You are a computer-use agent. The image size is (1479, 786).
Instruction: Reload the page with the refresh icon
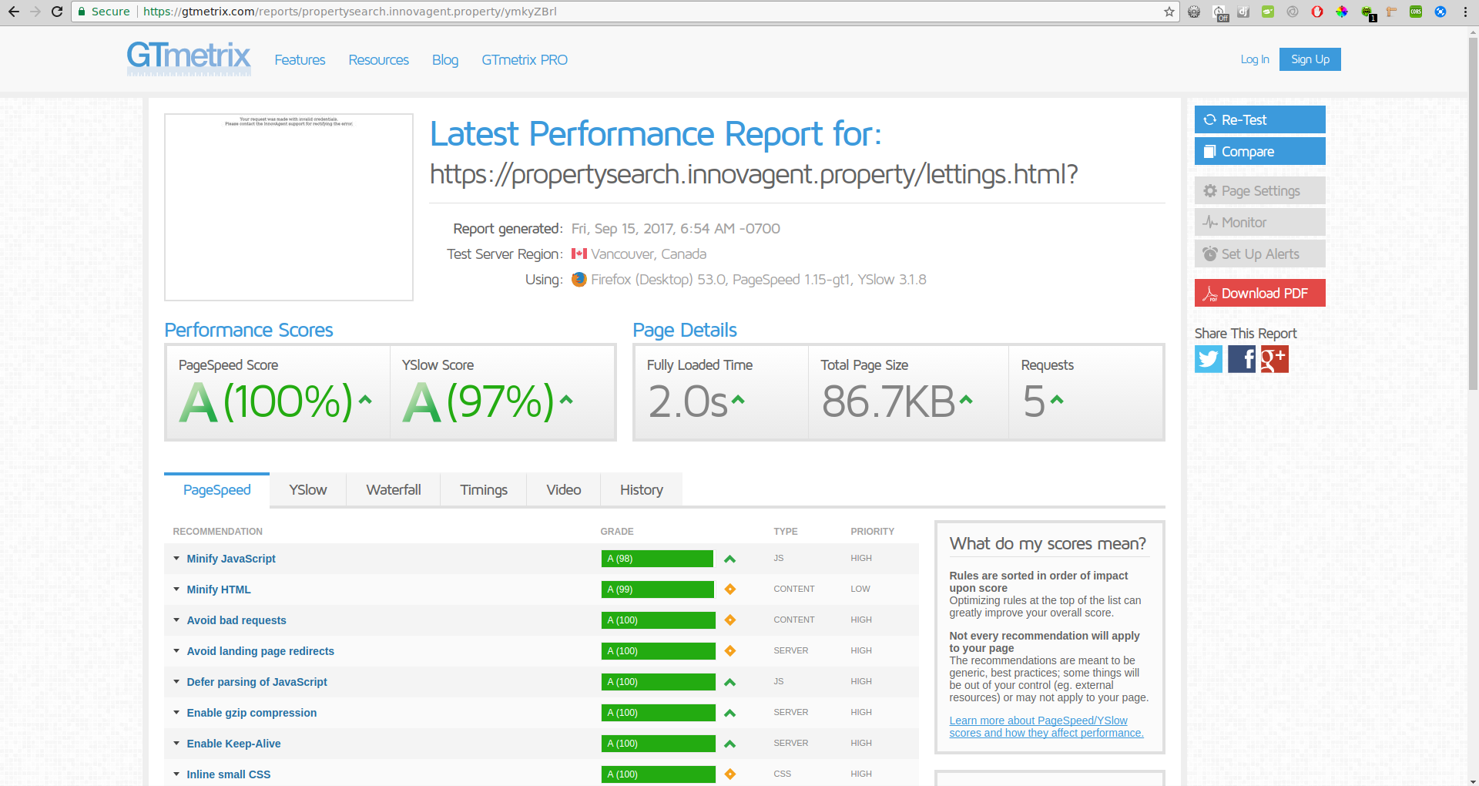tap(57, 12)
